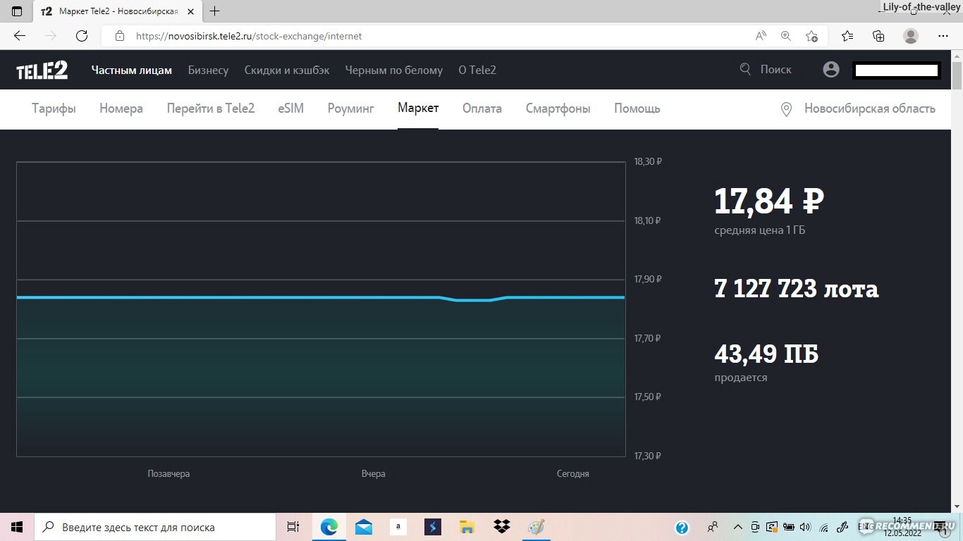This screenshot has width=963, height=541.
Task: Click the Поиск search label
Action: click(x=775, y=70)
